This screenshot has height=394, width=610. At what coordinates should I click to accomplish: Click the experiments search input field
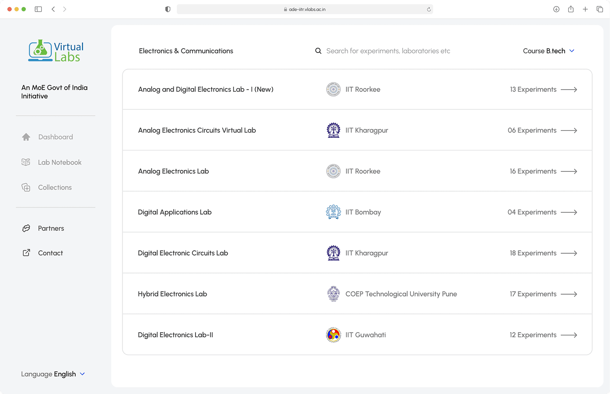click(x=388, y=51)
